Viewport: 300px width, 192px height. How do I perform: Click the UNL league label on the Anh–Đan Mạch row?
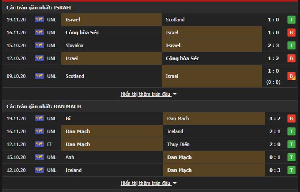[51, 157]
